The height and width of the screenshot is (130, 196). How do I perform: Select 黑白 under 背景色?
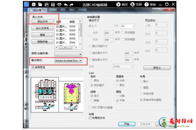pos(117,85)
